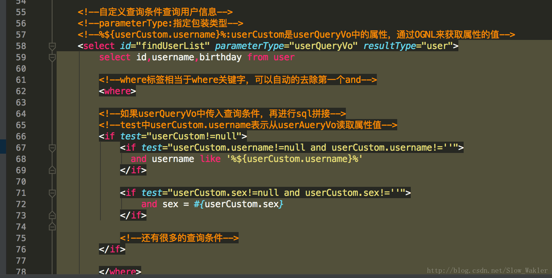Click the test "userCustom.username!=null and userCustom.username!=''" condition

(x=313, y=148)
